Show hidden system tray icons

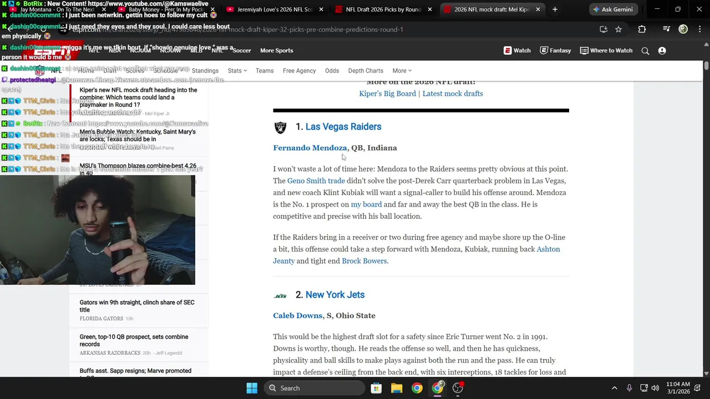coord(614,388)
